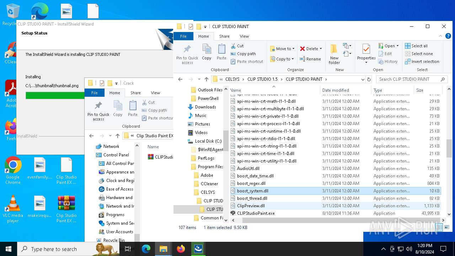Click Type here to search box
The width and height of the screenshot is (455, 256).
click(68, 249)
